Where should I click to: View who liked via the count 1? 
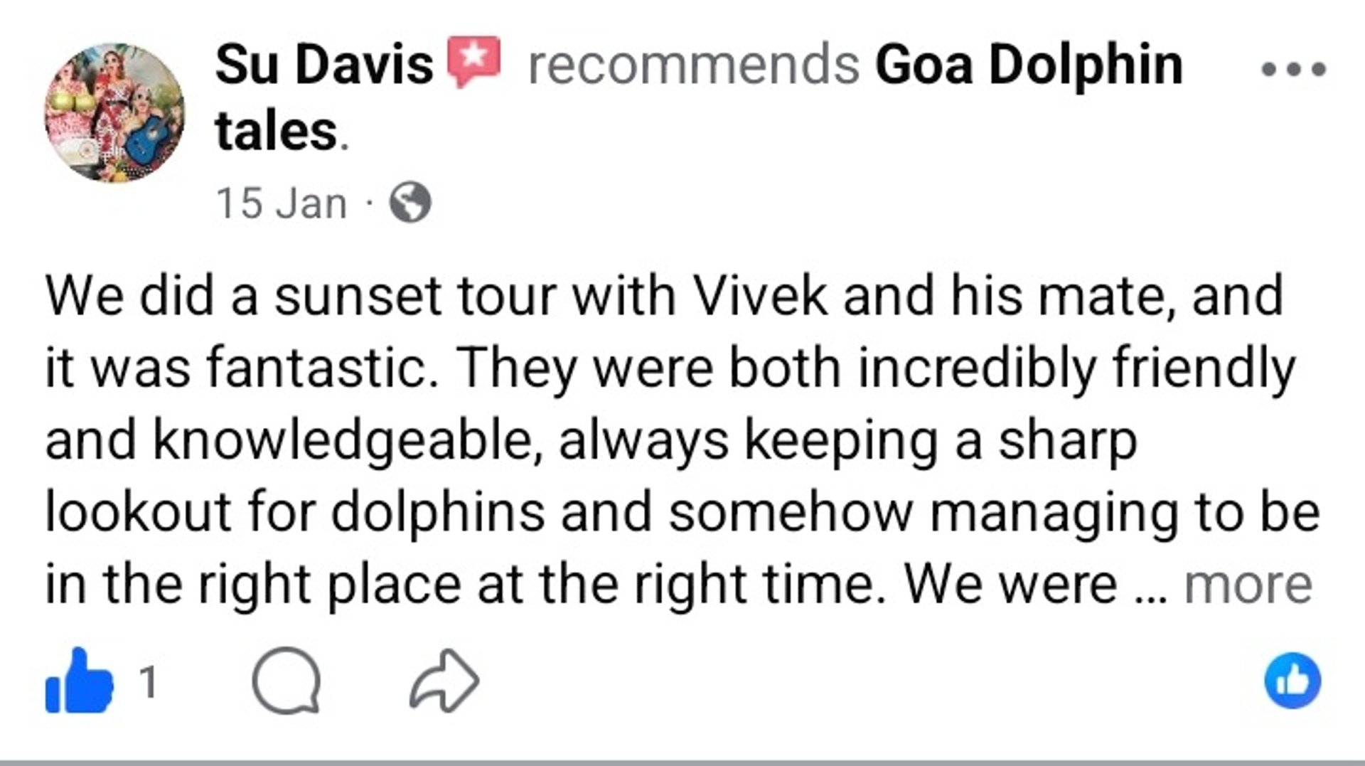pos(148,682)
